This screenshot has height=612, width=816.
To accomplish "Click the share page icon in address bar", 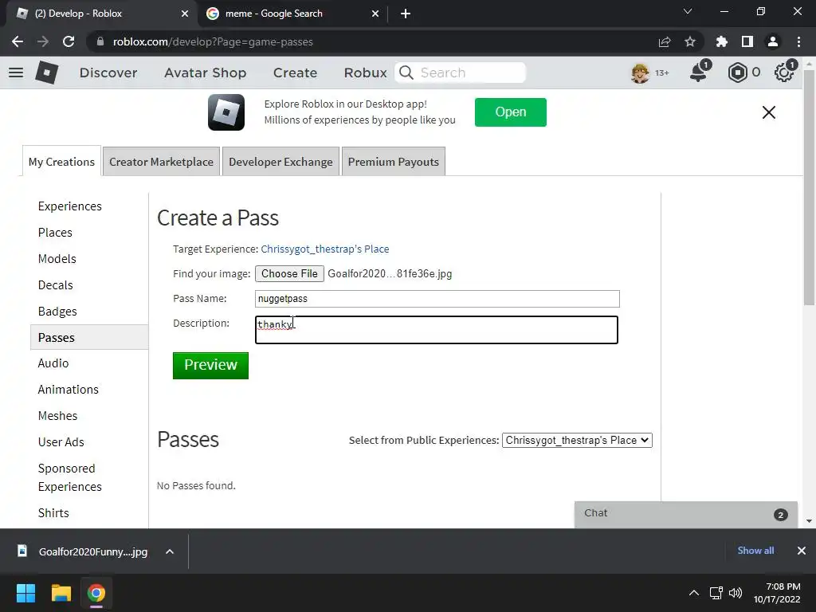I will coord(665,41).
